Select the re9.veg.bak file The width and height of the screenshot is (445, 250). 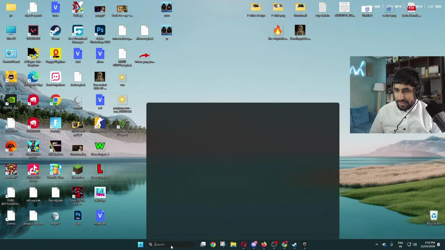point(33,195)
